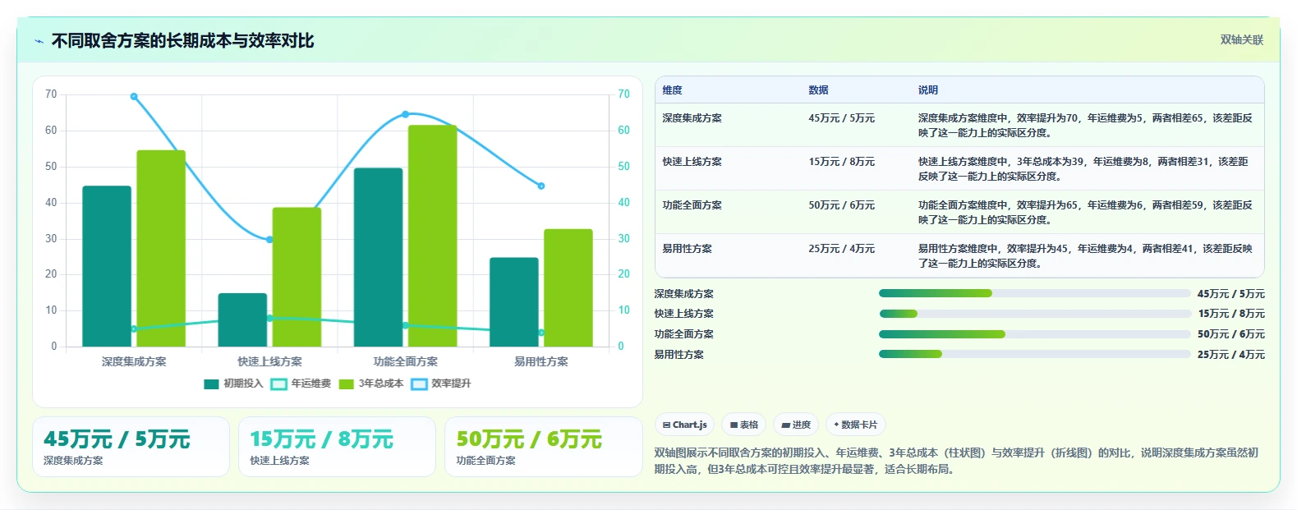Click the 深度集成方案 progress bar

pos(1034,293)
